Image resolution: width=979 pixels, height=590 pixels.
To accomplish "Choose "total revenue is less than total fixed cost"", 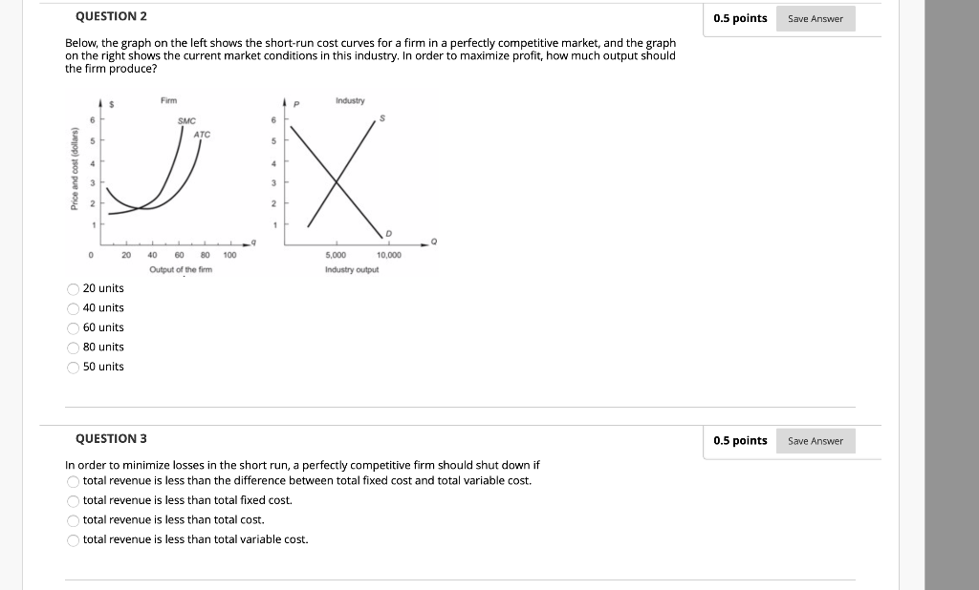I will (x=73, y=500).
